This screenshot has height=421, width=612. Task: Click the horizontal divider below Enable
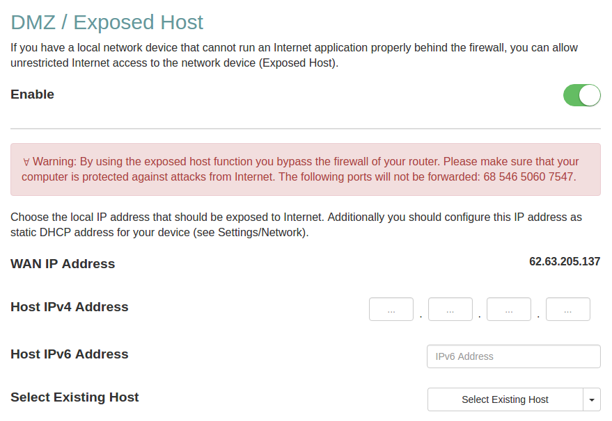tap(305, 129)
